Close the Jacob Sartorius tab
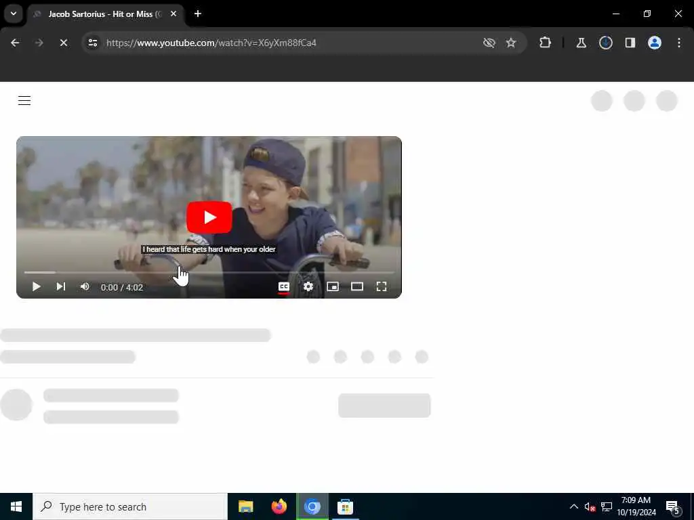Screen dimensions: 694x520 pos(173,14)
